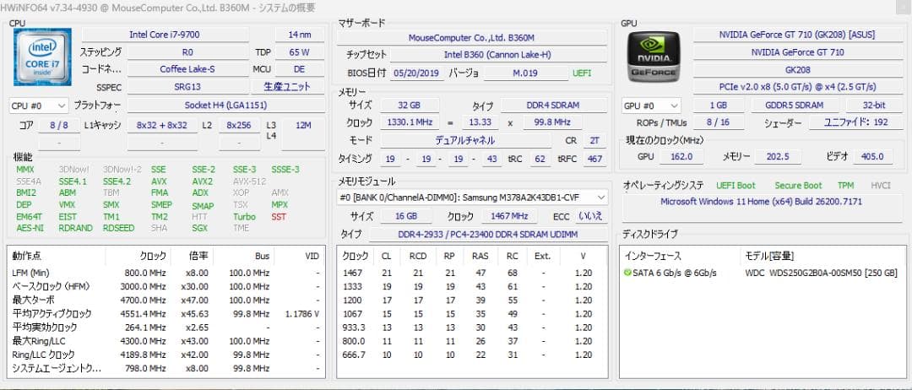Click the red SST feature flag

(279, 217)
